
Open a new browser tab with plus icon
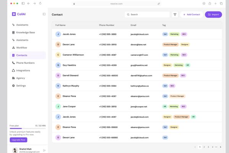(x=215, y=3)
